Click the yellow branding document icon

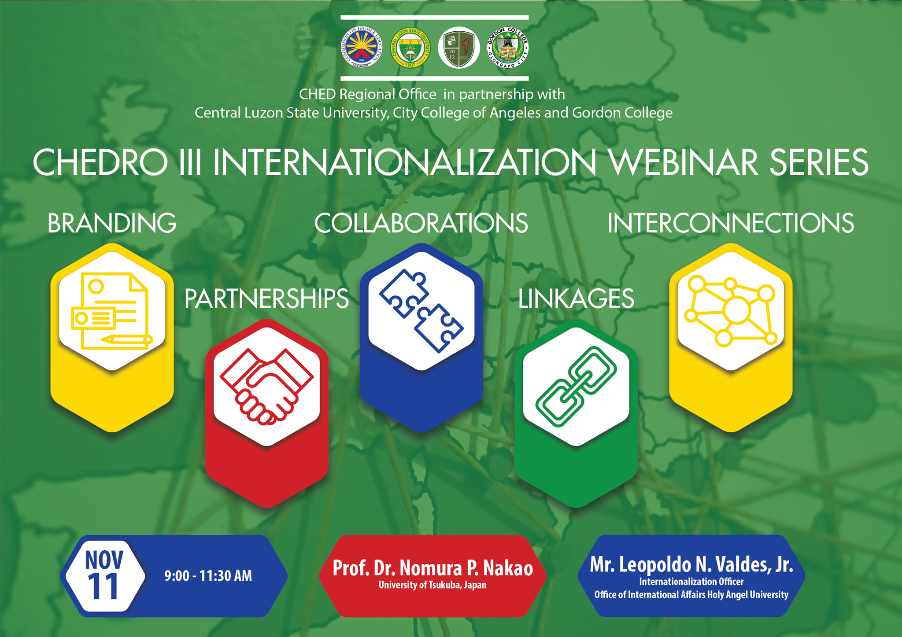(112, 311)
